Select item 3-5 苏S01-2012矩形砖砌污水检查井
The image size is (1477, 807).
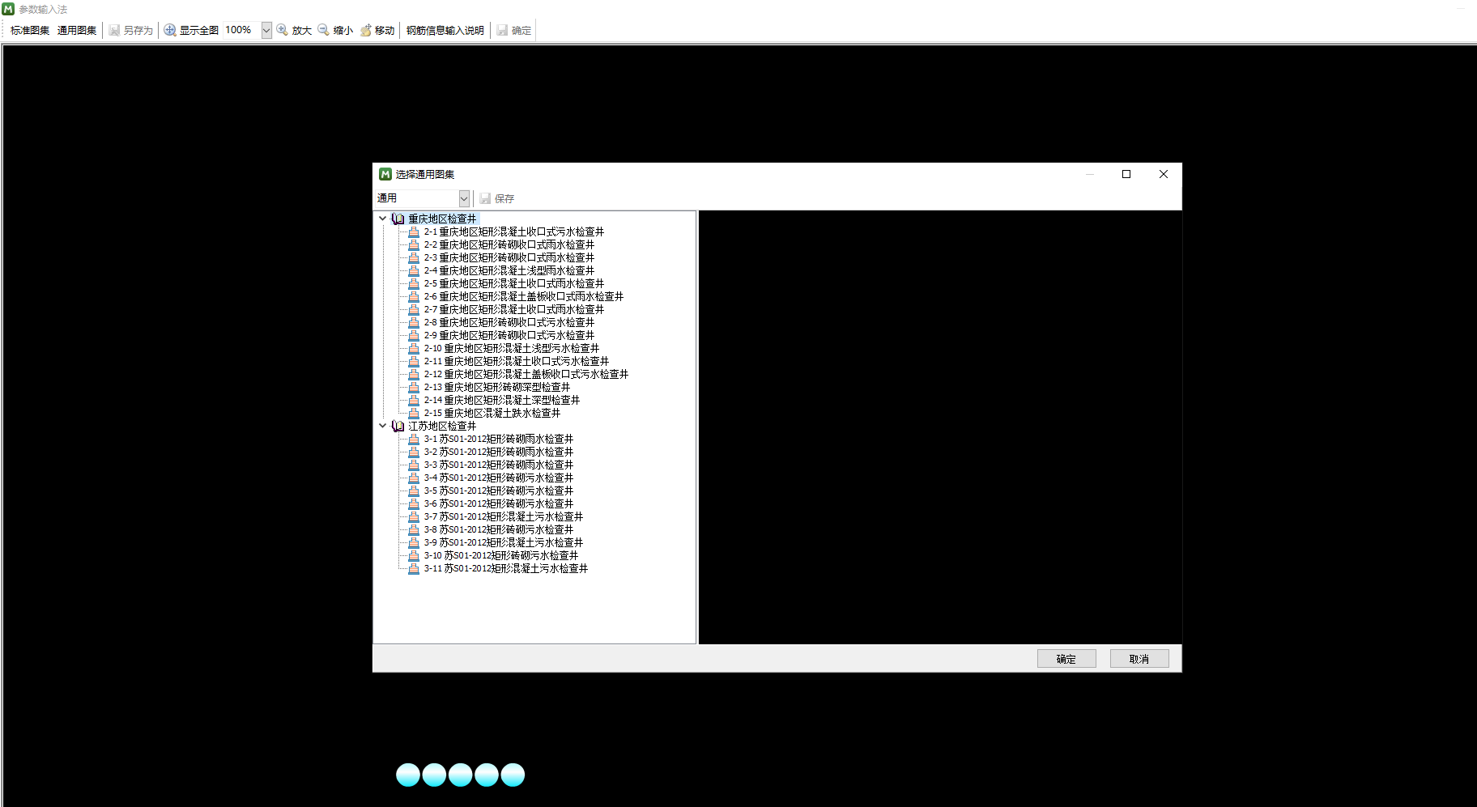tap(498, 491)
